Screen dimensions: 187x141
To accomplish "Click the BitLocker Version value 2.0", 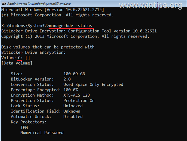I will click(x=67, y=79).
